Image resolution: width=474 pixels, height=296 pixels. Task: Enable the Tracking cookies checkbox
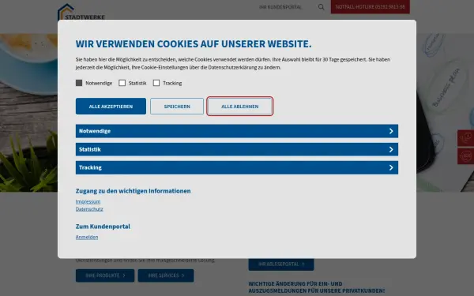pos(156,83)
